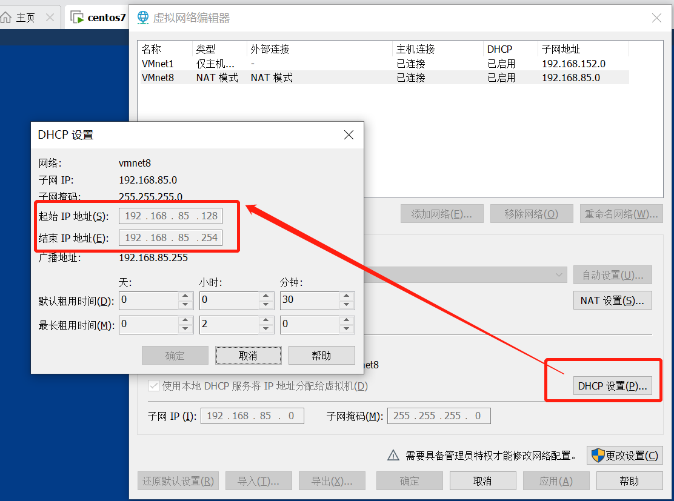This screenshot has height=501, width=674.
Task: Click 更改设置(C) button
Action: tap(624, 456)
